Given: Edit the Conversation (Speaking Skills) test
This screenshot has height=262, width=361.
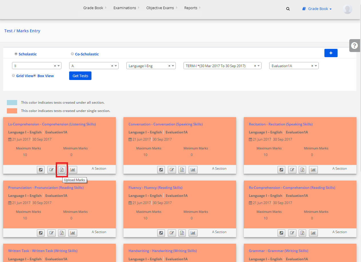Looking at the screenshot, I should tap(172, 170).
